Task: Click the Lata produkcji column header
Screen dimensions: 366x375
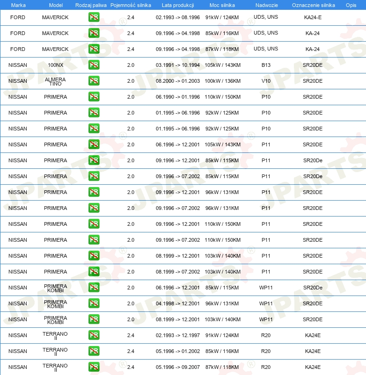Action: coord(178,5)
